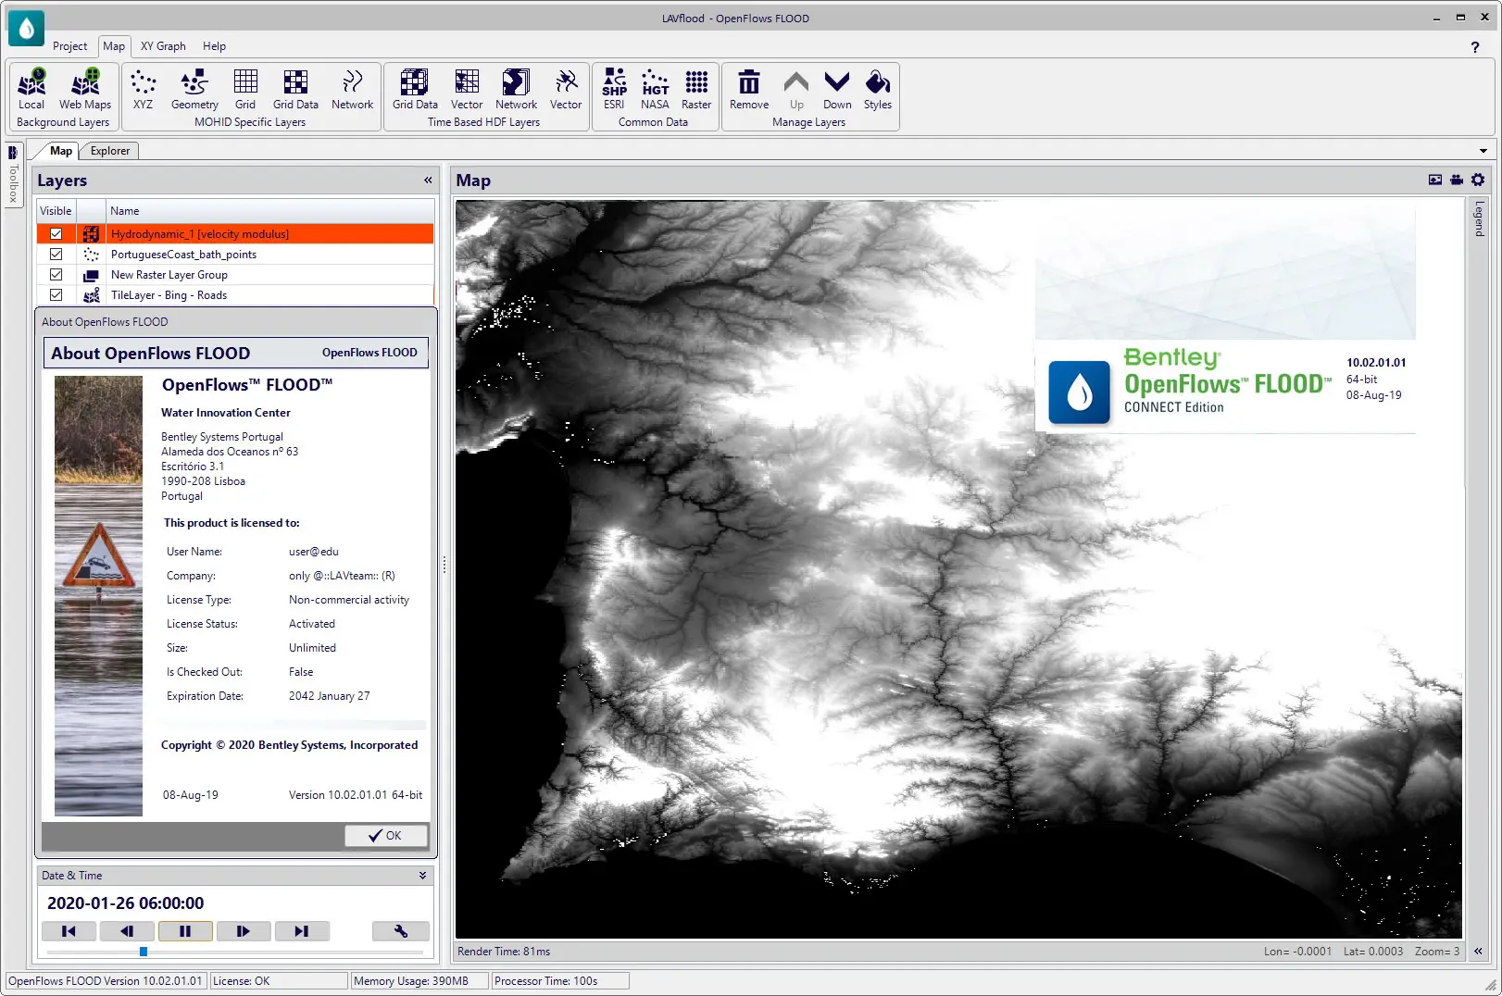
Task: Add the second time based Vector layer
Action: tap(566, 90)
